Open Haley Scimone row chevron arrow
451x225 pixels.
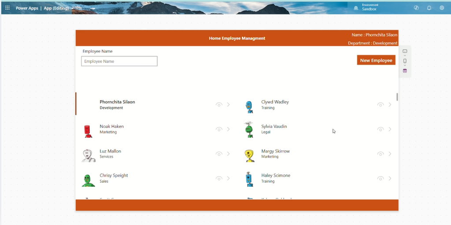click(390, 178)
